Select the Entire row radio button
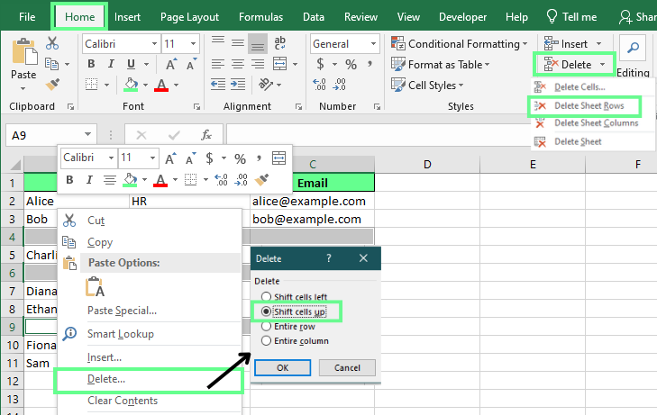Viewport: 657px width, 415px height. (266, 326)
